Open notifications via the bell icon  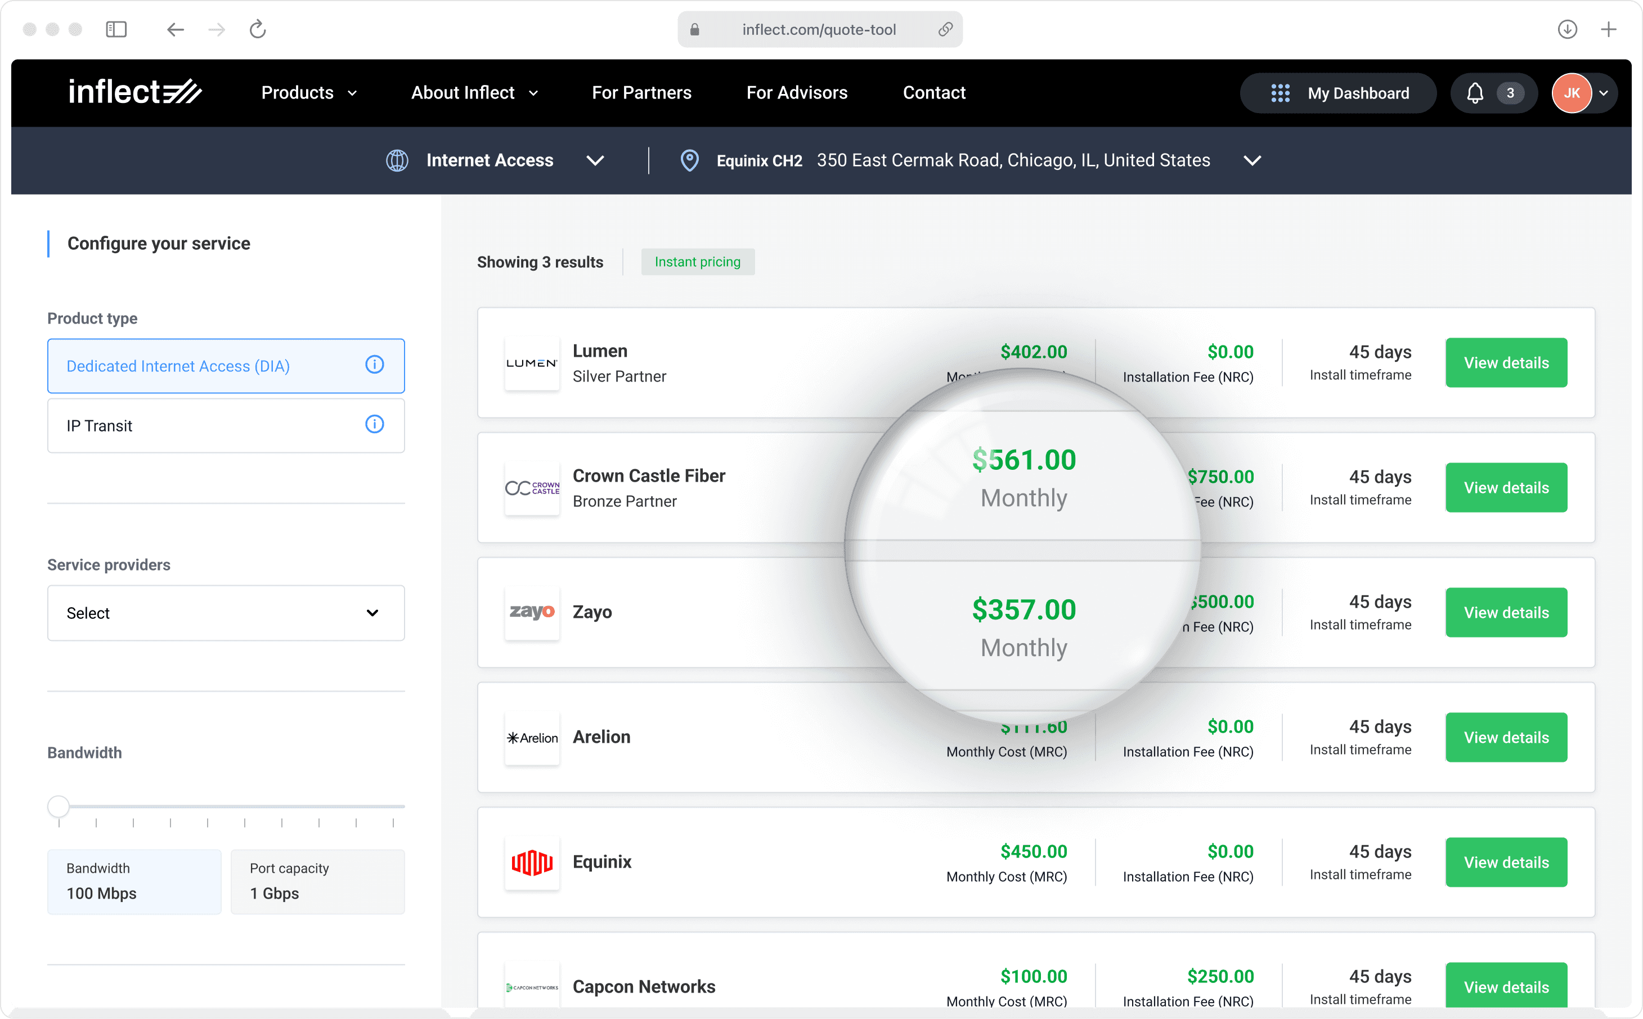1475,93
